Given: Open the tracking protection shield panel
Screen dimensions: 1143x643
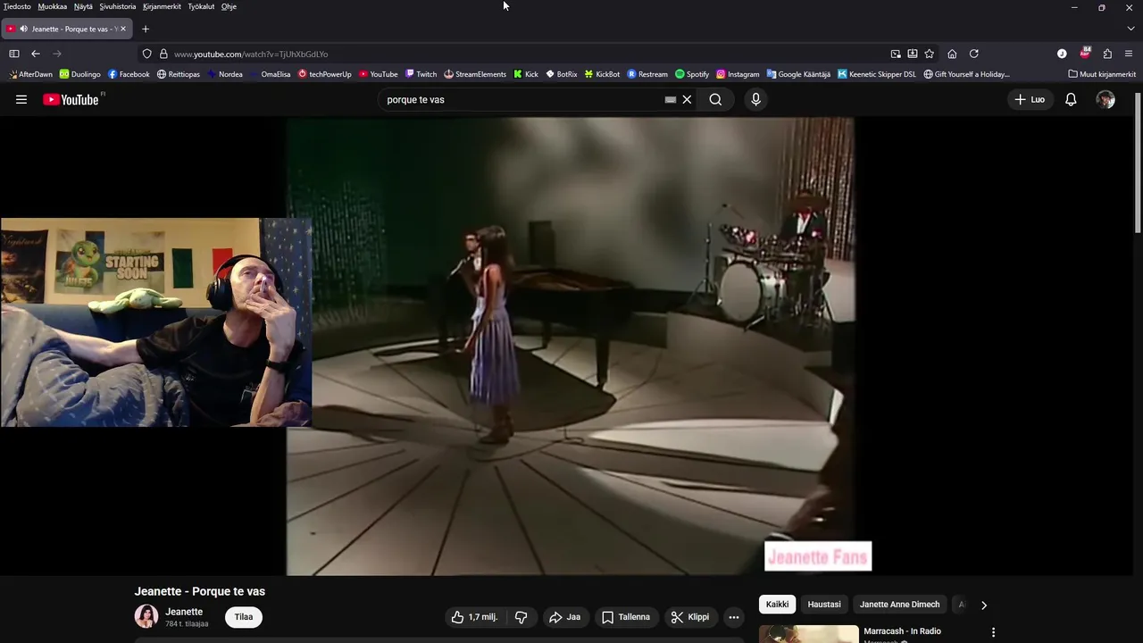Looking at the screenshot, I should pos(147,54).
